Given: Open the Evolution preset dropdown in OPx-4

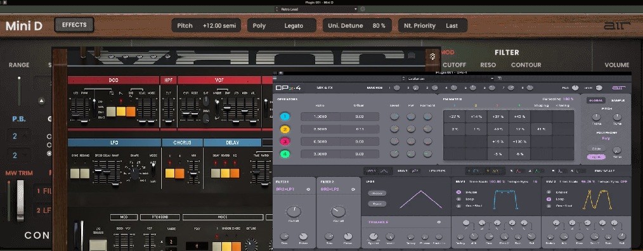Looking at the screenshot, I should click(x=448, y=79).
